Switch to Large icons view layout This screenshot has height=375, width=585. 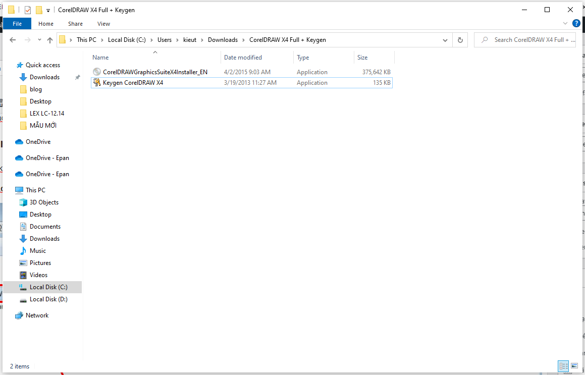tap(574, 366)
